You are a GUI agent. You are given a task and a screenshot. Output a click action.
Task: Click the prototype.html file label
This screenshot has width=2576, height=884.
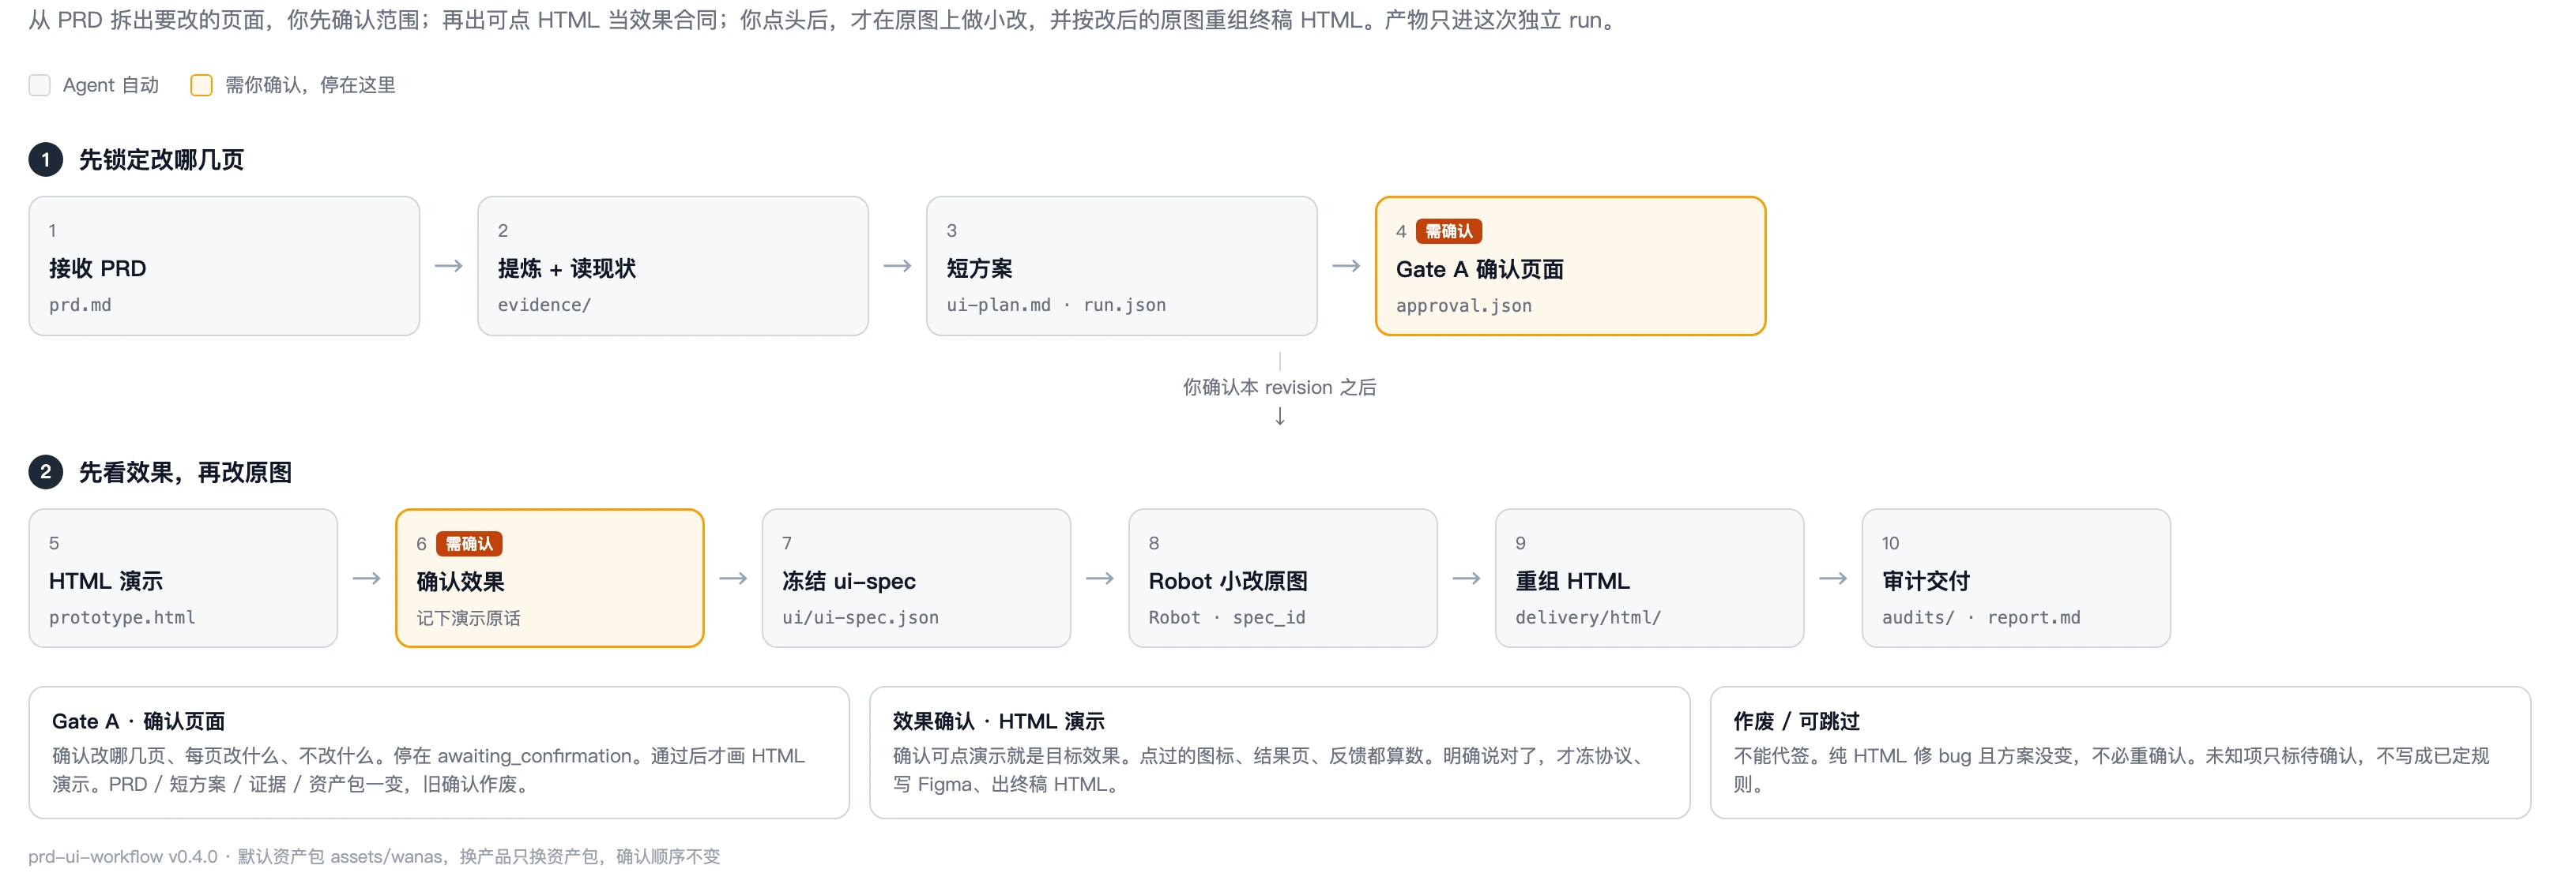click(x=122, y=617)
